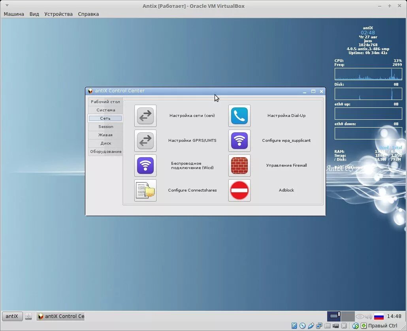Open the Вид menu

tap(34, 14)
